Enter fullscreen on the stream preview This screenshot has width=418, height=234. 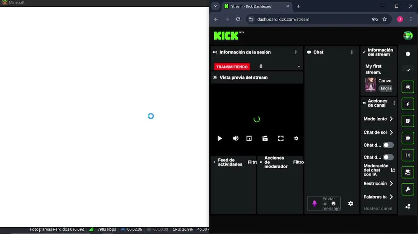(x=281, y=138)
